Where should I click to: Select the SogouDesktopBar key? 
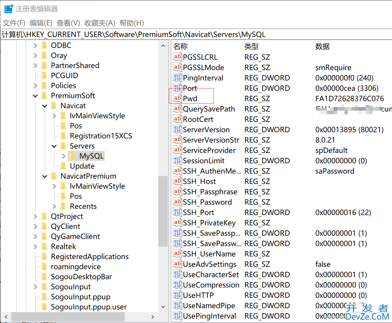point(81,277)
